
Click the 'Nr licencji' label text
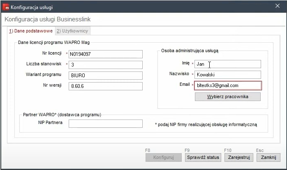[x=52, y=53]
